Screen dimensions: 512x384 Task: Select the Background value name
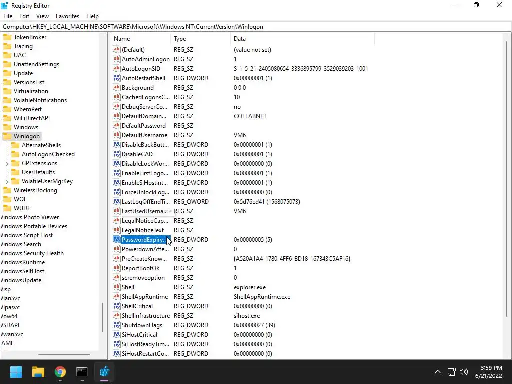138,88
